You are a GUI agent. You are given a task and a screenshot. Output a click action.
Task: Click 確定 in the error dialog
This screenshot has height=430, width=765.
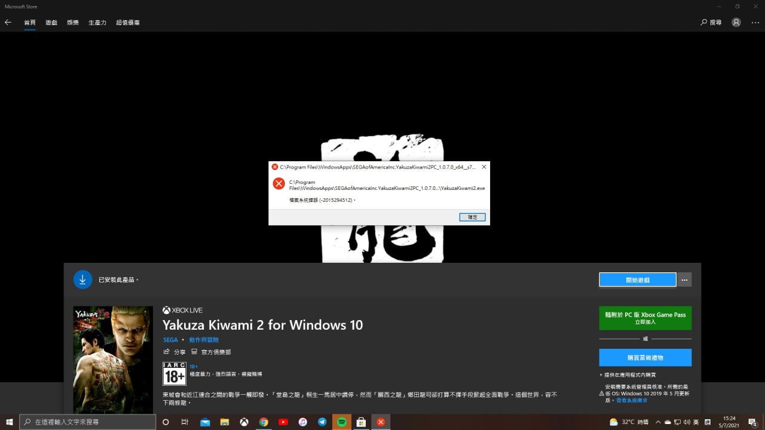[x=472, y=217]
